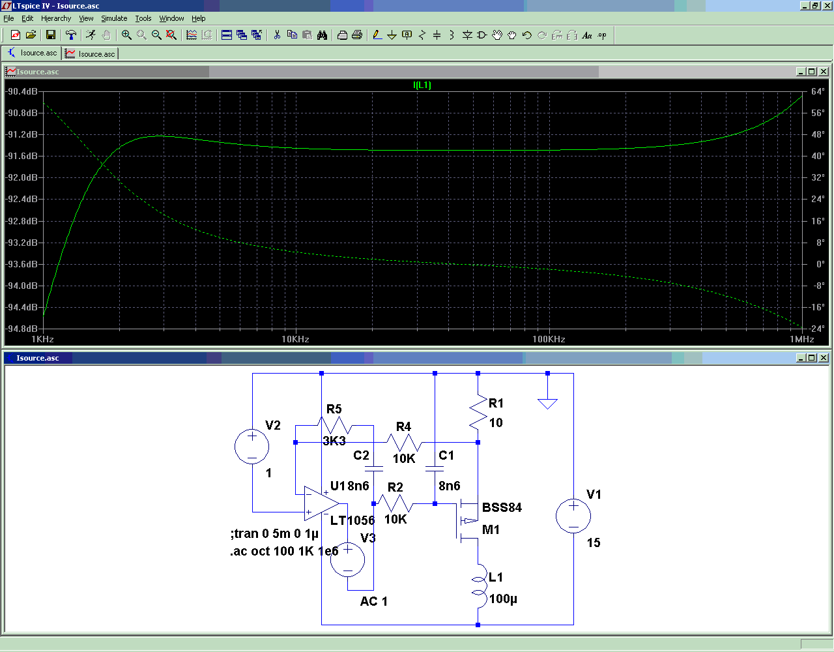Select the Resistor placement tool

pyautogui.click(x=422, y=35)
